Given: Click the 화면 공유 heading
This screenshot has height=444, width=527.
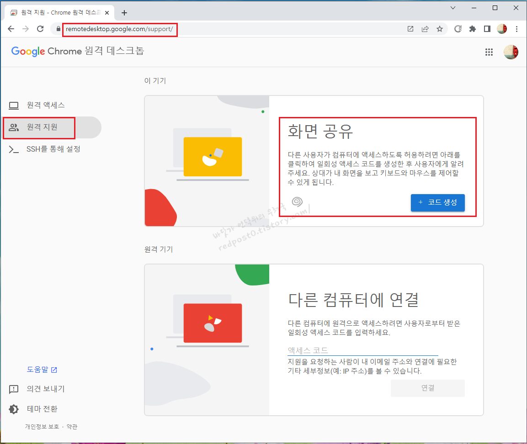Looking at the screenshot, I should click(x=320, y=131).
